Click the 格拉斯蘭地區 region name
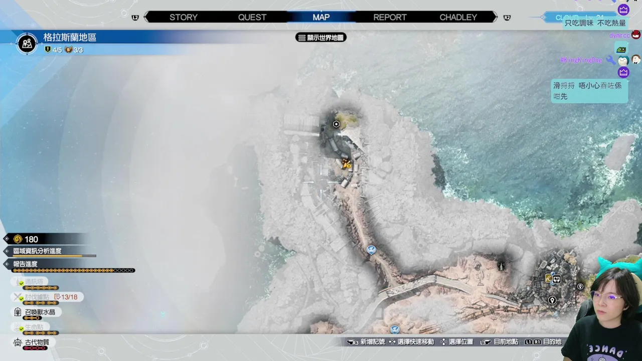 coord(70,38)
